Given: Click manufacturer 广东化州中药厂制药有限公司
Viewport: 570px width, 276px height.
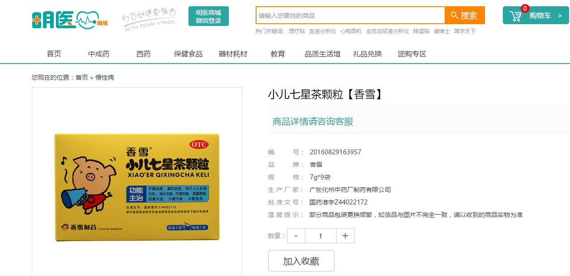Looking at the screenshot, I should tap(350, 190).
